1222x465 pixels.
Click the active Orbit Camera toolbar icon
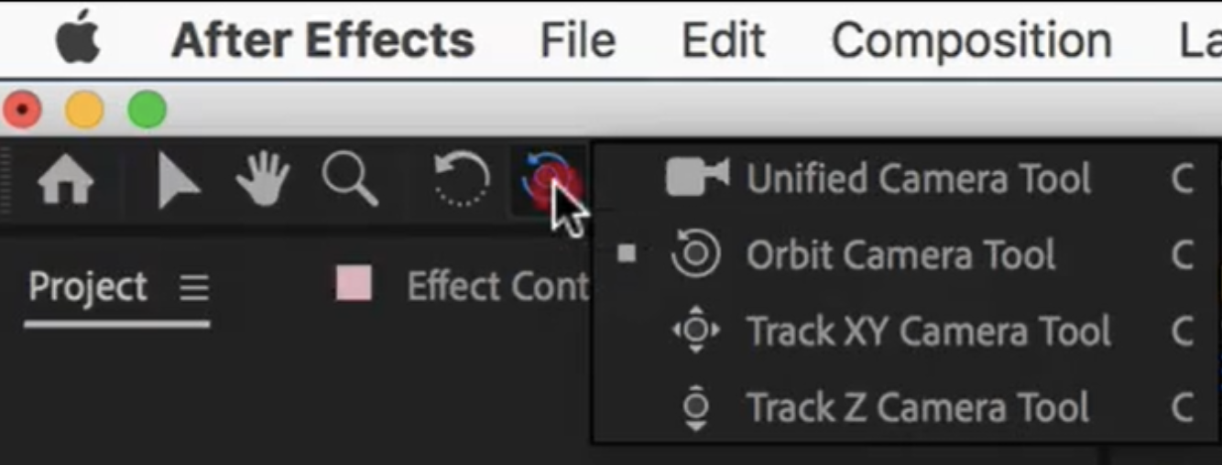click(547, 180)
